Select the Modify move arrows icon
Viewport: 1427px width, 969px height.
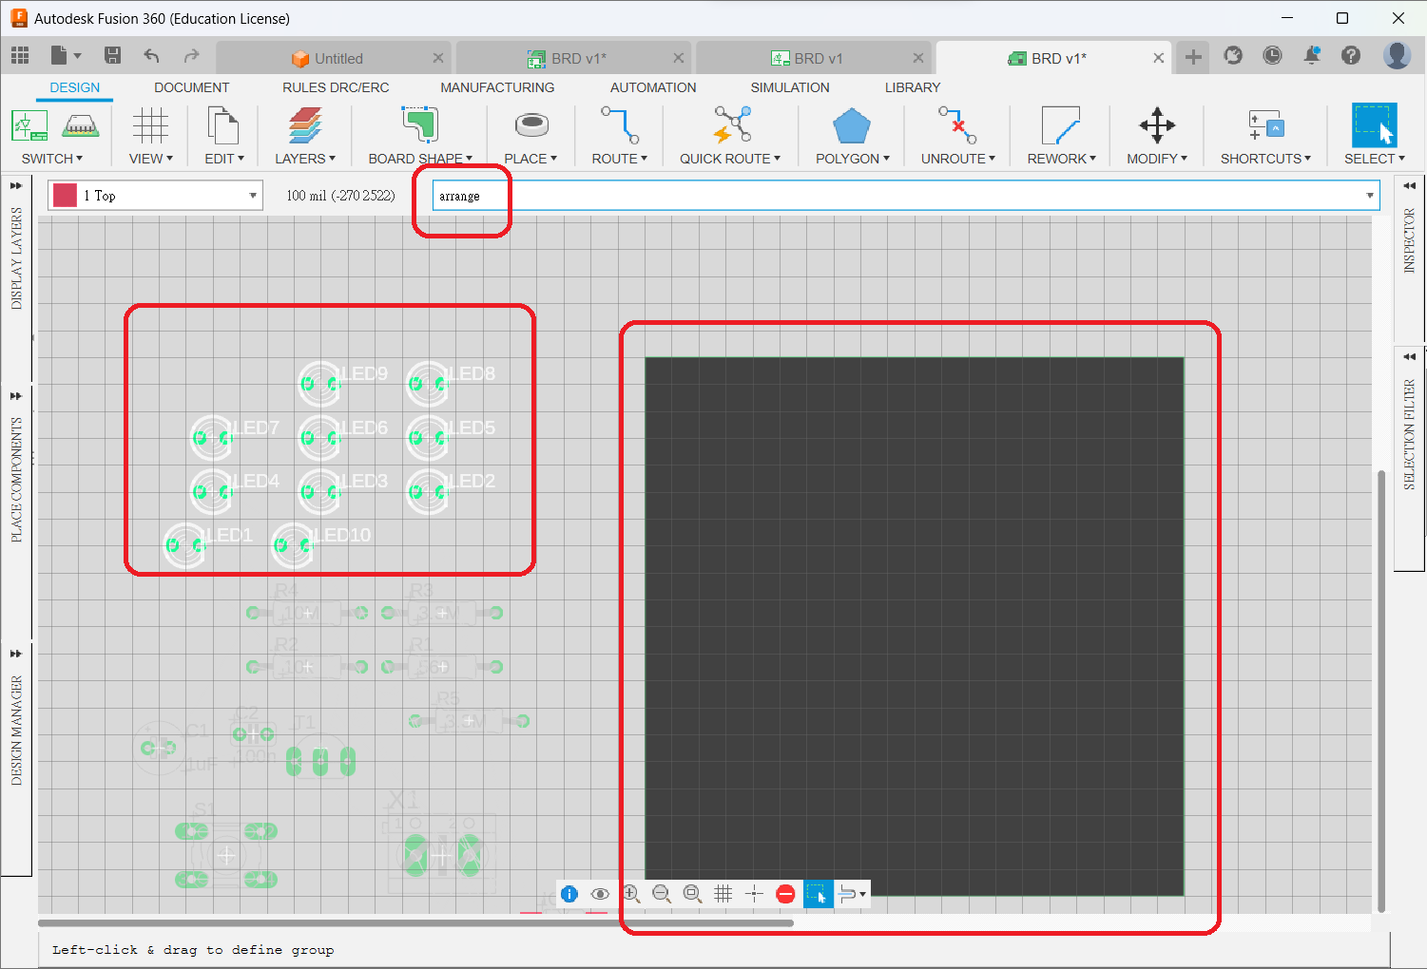click(x=1156, y=126)
